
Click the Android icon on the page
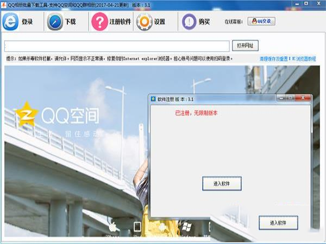click(x=162, y=227)
